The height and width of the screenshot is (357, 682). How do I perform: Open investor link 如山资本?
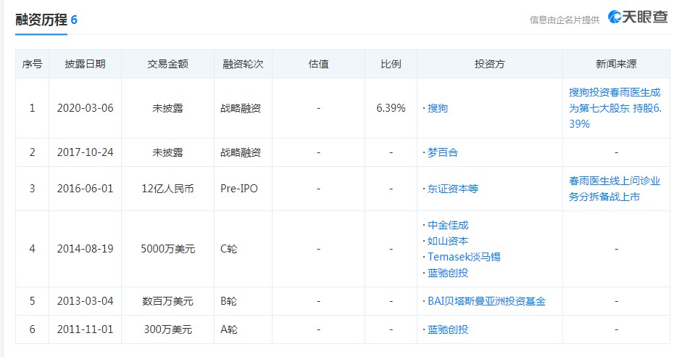[448, 241]
